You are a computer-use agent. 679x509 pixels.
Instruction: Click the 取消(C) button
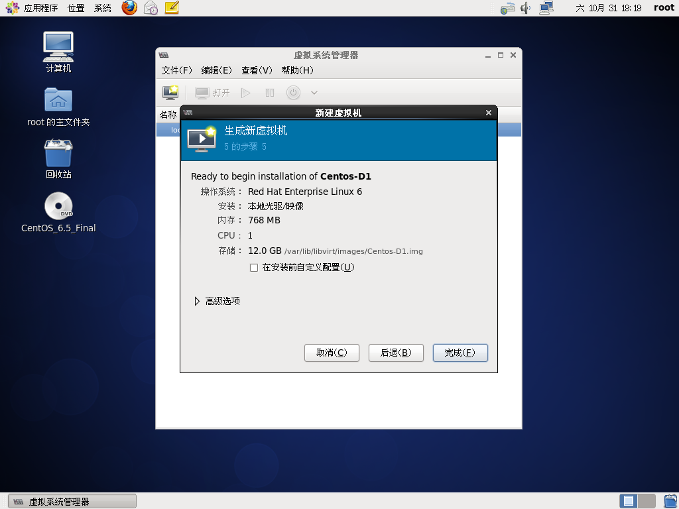point(332,353)
